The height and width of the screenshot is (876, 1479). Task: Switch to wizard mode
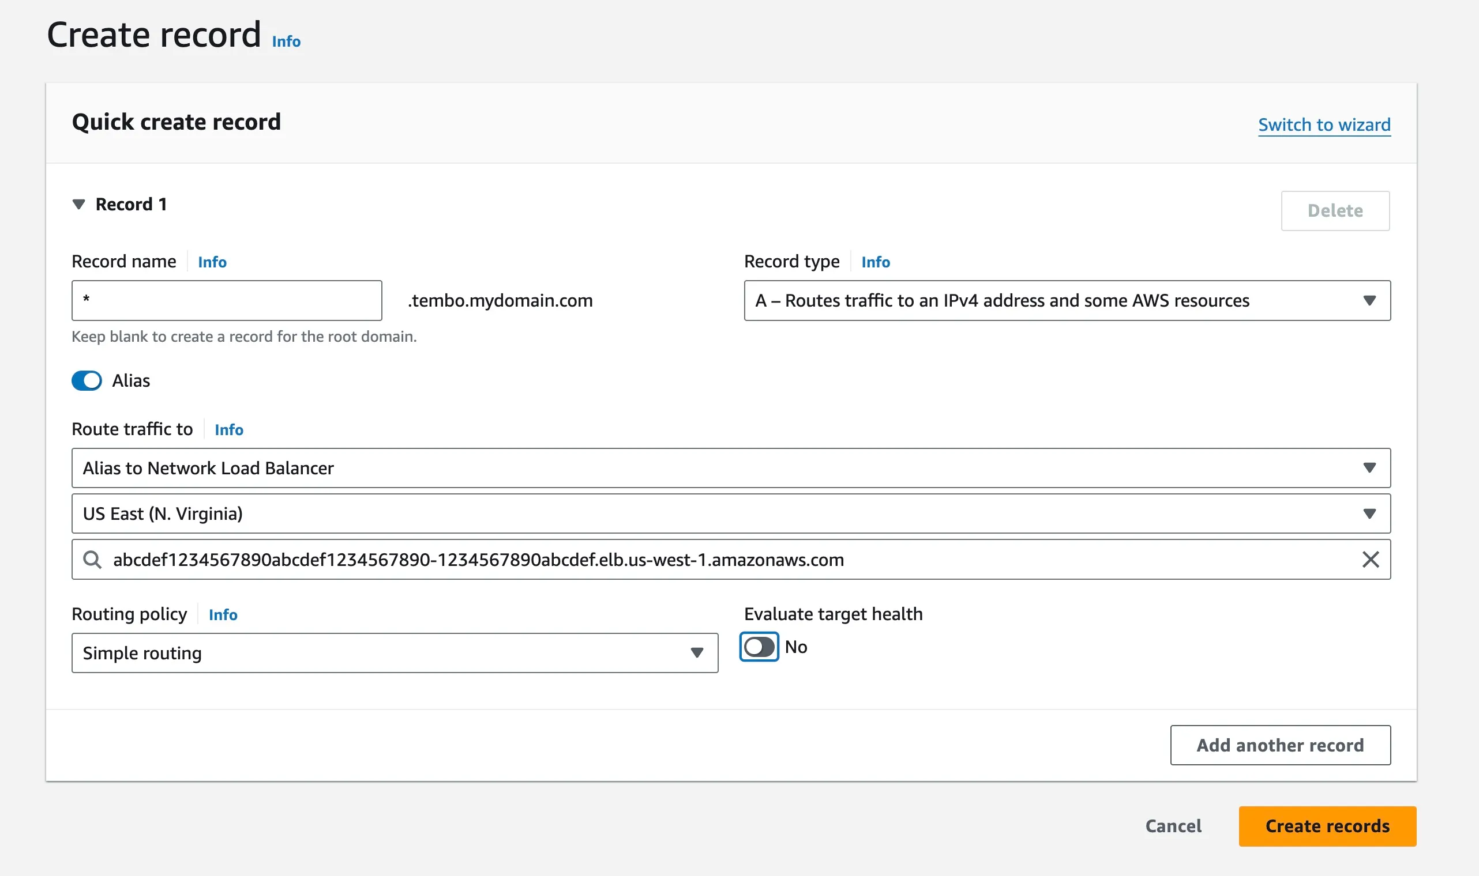1323,125
